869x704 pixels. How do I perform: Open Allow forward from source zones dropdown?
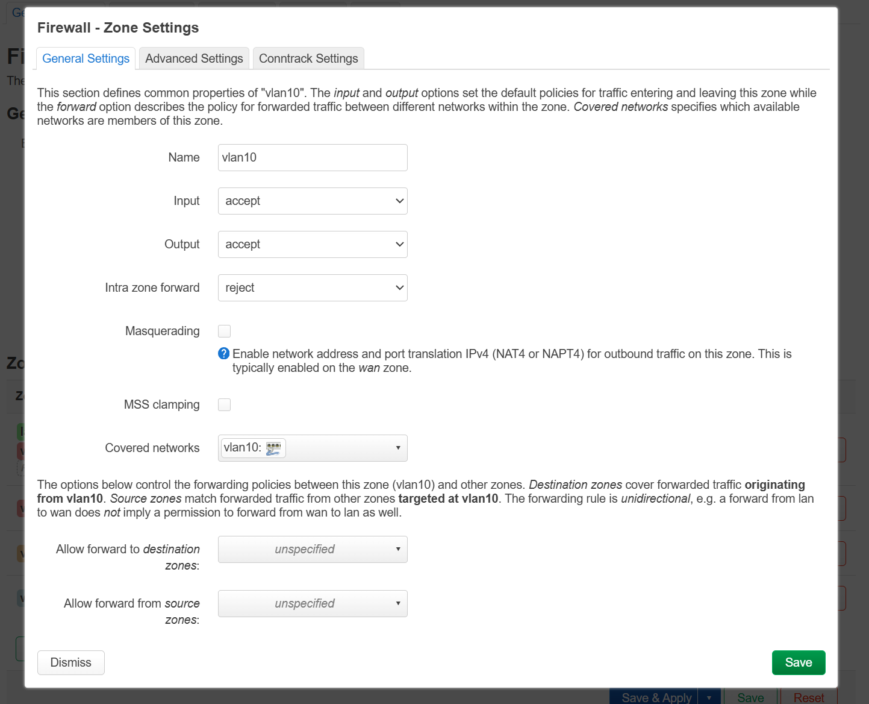click(x=313, y=604)
